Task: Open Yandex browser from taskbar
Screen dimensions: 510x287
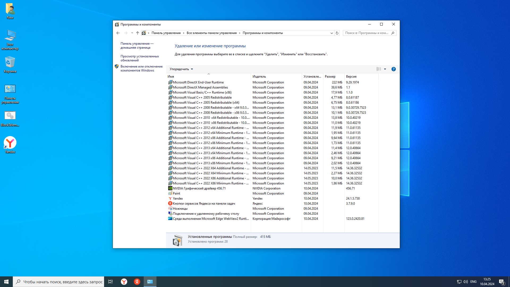Action: tap(124, 282)
